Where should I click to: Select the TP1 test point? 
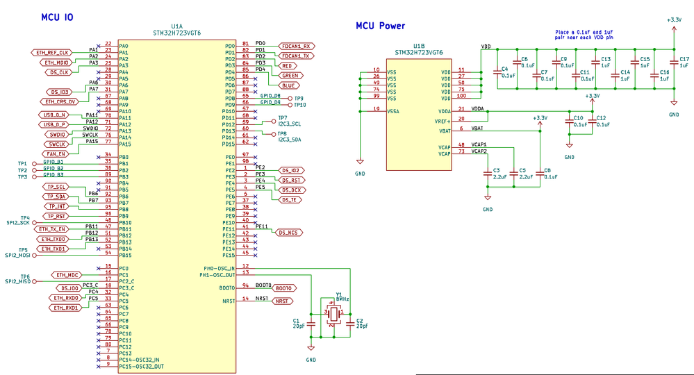pyautogui.click(x=34, y=164)
